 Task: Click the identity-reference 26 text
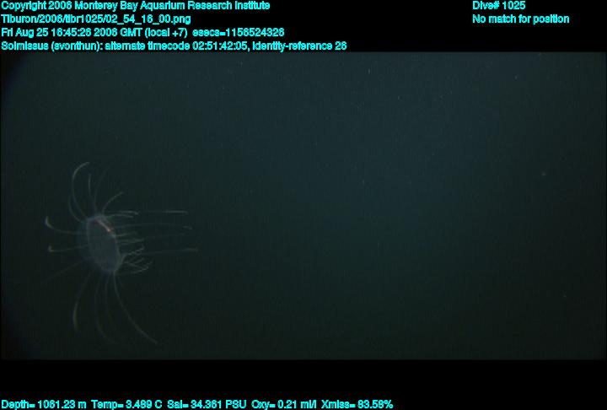(299, 46)
